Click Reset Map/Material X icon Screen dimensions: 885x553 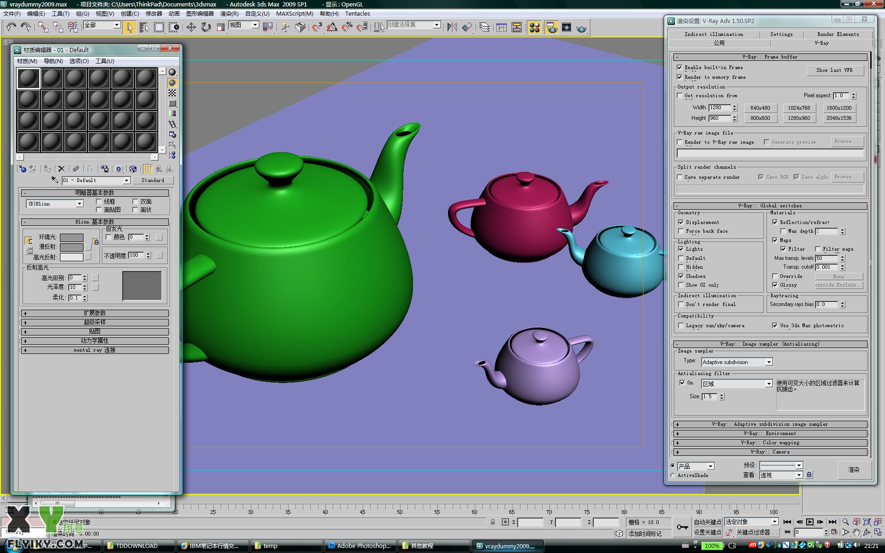coord(61,169)
